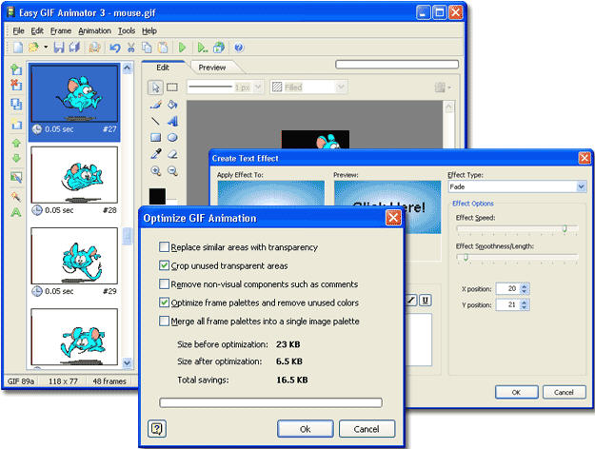Open the Tools menu
Viewport: 595px width, 449px height.
(x=127, y=30)
